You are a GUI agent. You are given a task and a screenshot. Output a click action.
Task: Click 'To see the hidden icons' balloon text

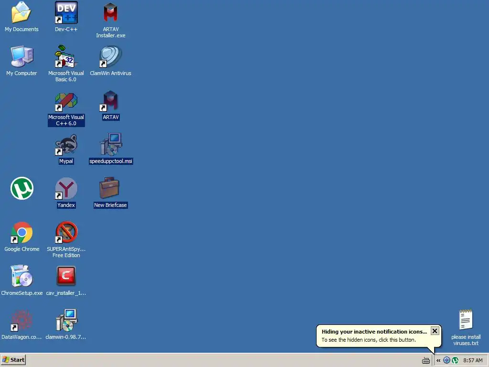pyautogui.click(x=369, y=340)
